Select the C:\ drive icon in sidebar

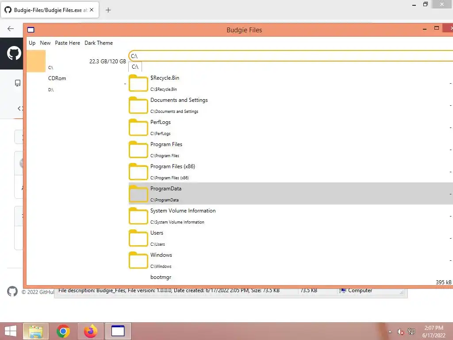36,61
